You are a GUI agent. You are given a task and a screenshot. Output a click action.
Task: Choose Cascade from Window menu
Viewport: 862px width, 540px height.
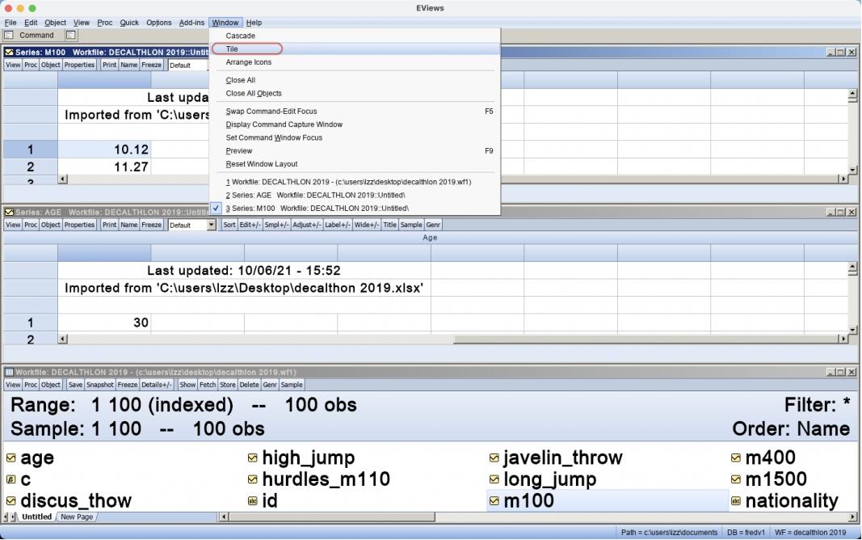pyautogui.click(x=355, y=36)
